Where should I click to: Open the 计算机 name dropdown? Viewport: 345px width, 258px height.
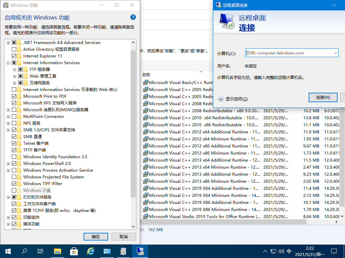click(x=336, y=53)
